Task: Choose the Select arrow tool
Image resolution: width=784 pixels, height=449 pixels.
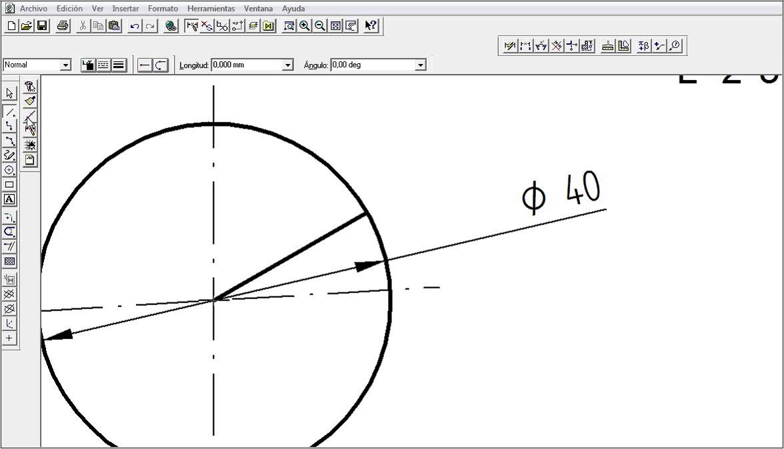Action: point(9,93)
